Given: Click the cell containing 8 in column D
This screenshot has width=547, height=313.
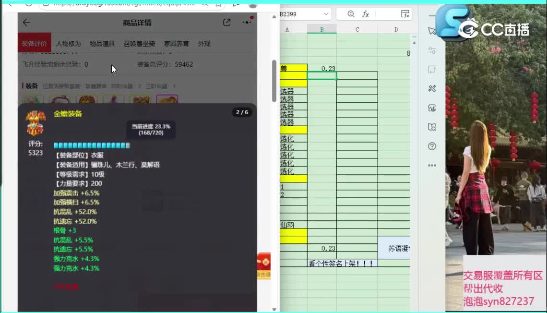Looking at the screenshot, I should pos(394,53).
